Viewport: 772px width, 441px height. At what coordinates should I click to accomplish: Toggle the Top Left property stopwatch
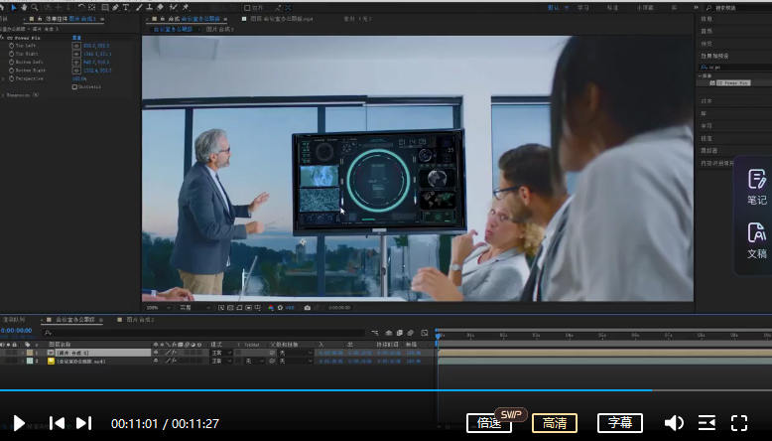click(9, 46)
